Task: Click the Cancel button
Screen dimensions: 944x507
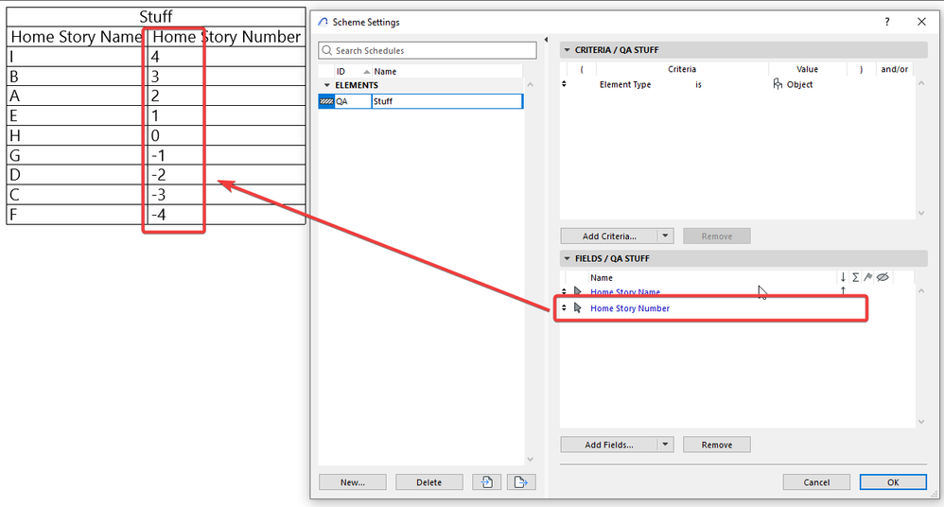Action: click(816, 481)
